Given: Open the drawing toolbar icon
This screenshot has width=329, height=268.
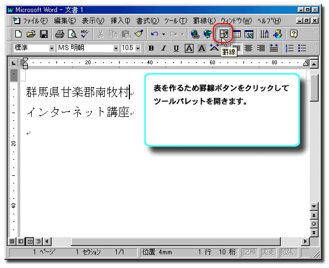Looking at the screenshot, I should [x=277, y=34].
